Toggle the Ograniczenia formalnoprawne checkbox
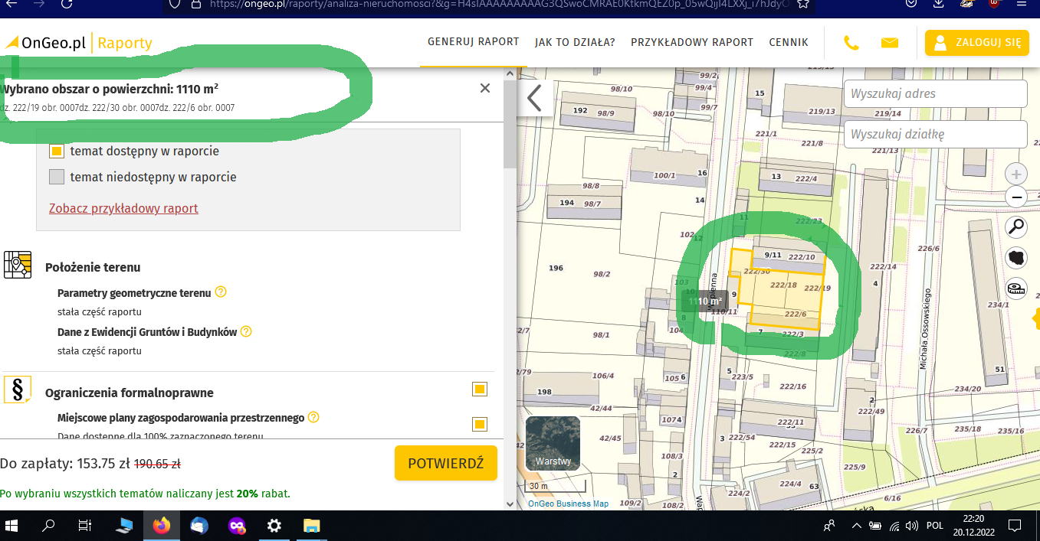Image resolution: width=1040 pixels, height=541 pixels. [479, 389]
